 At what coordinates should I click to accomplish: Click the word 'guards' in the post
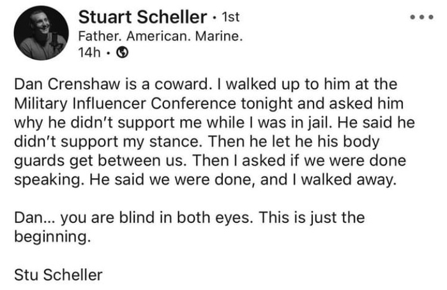(35, 157)
